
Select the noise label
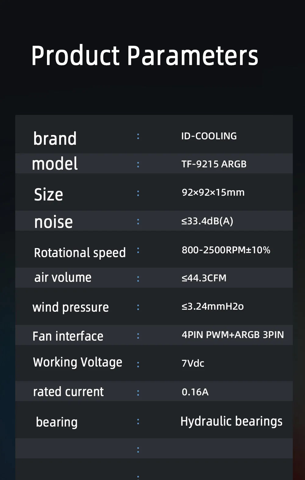54,222
